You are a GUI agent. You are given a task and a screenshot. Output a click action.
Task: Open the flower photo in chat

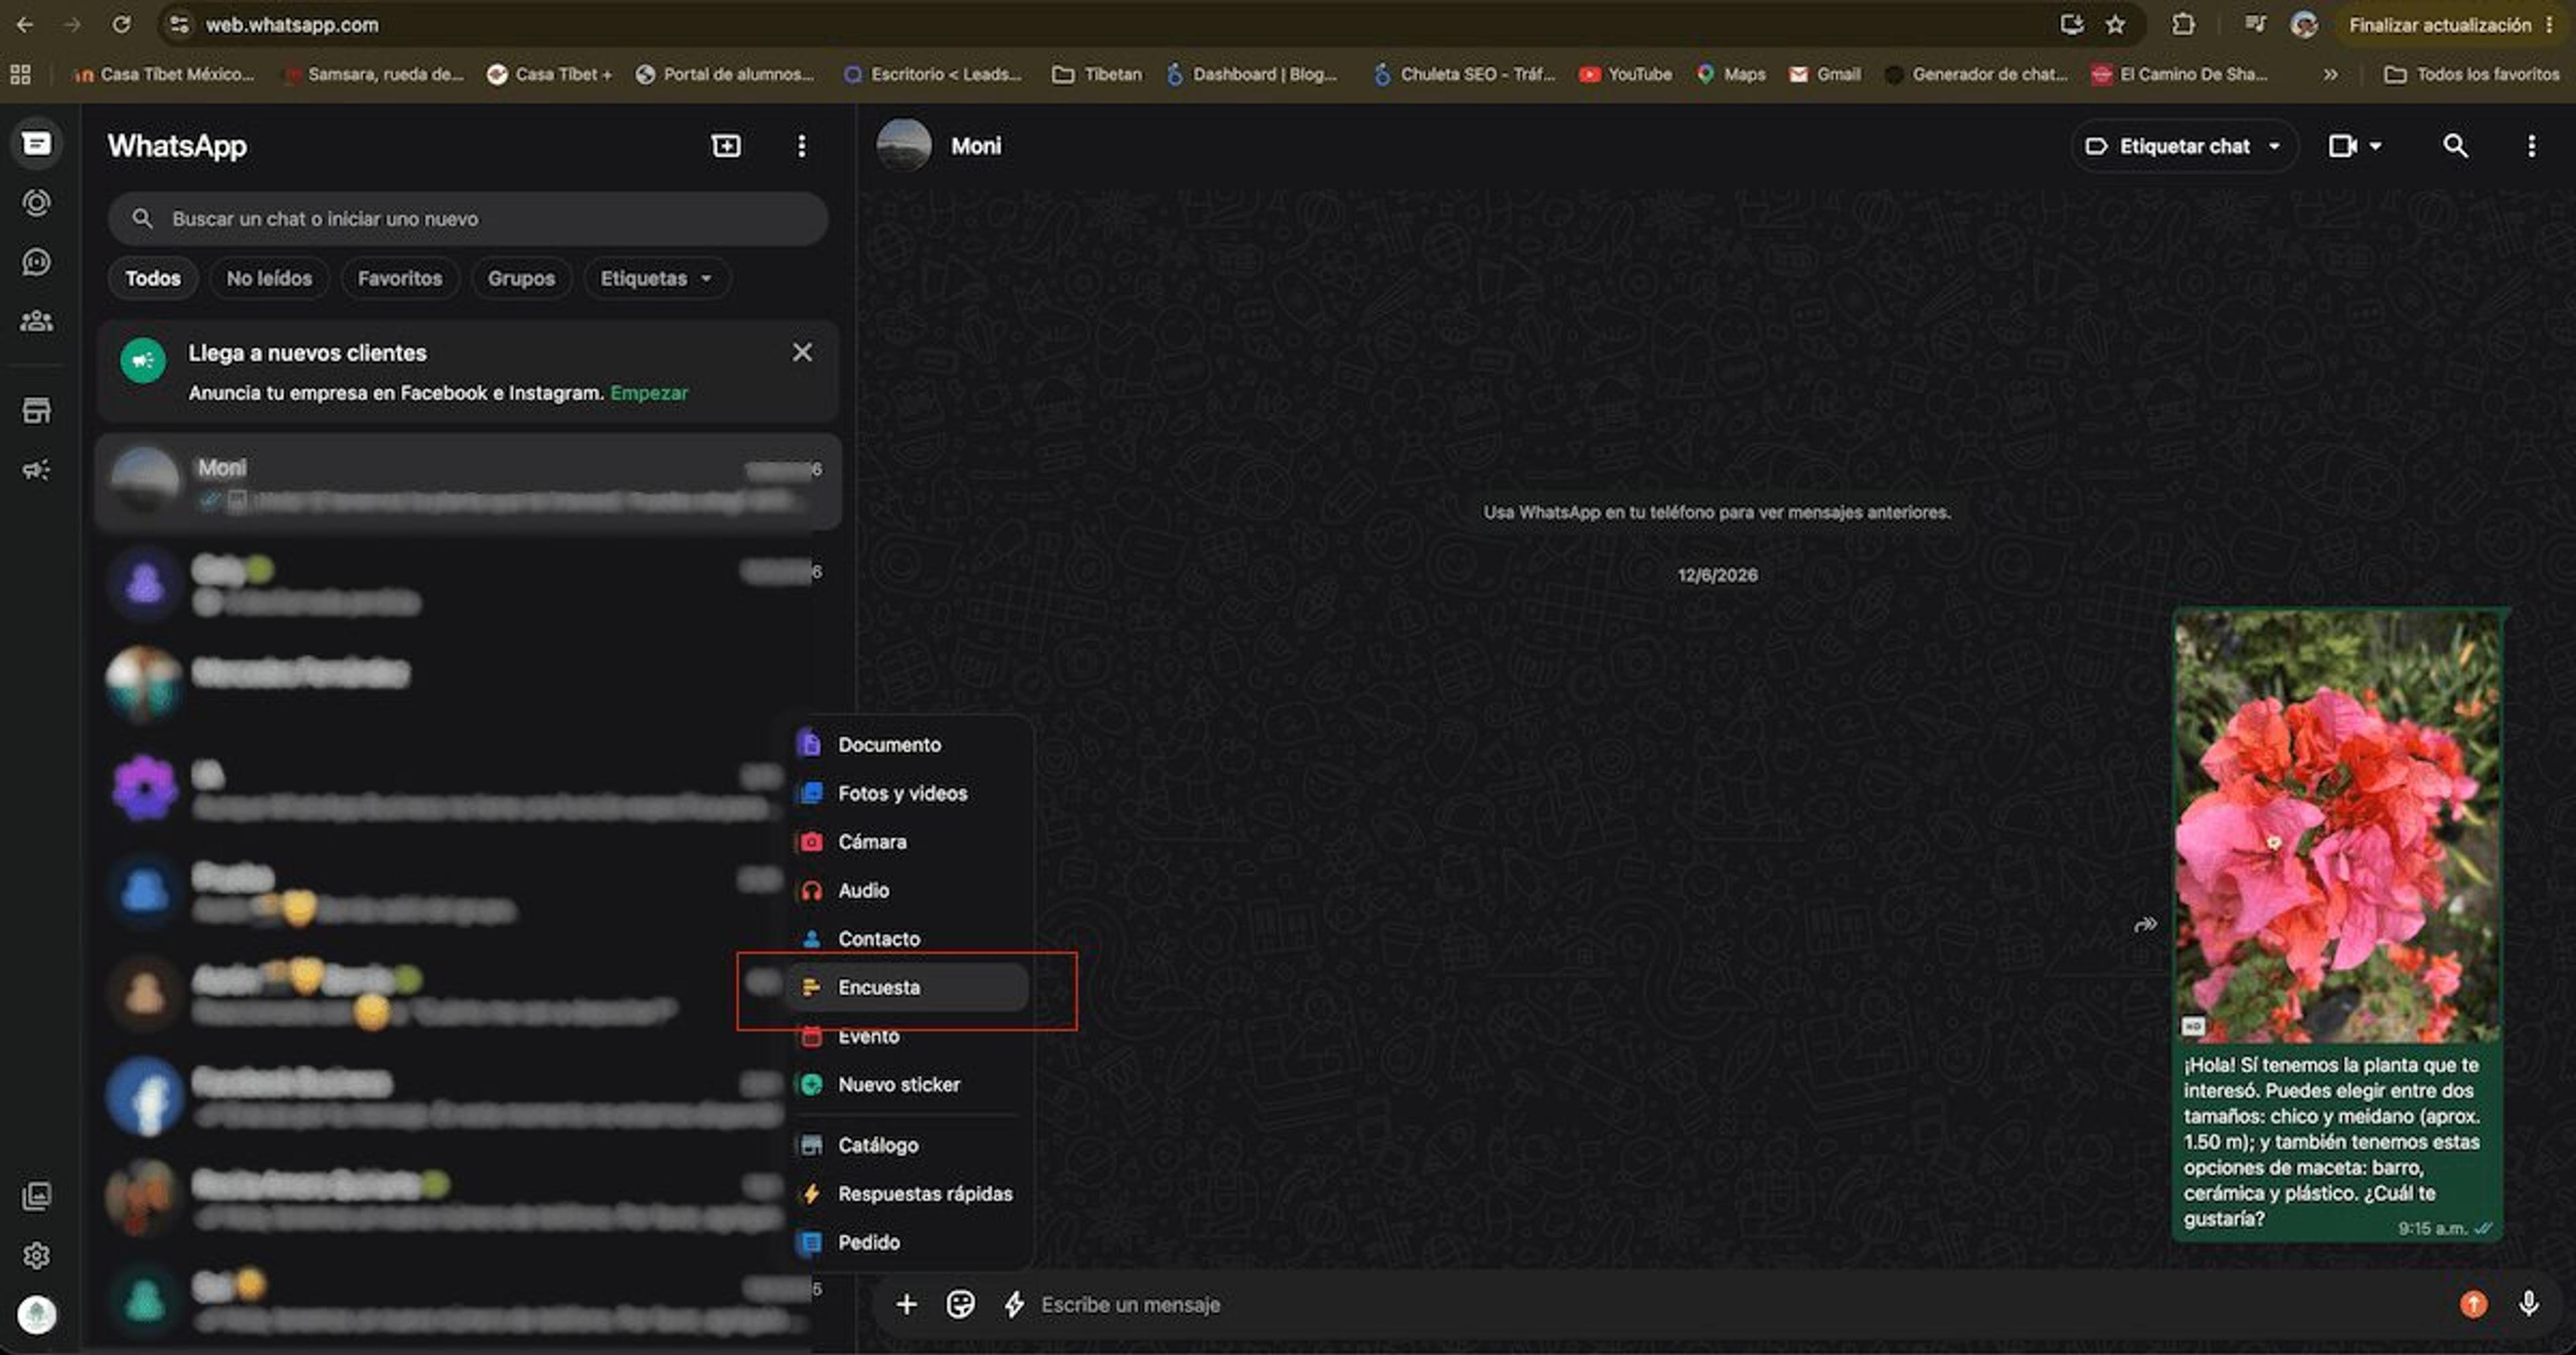pyautogui.click(x=2337, y=827)
